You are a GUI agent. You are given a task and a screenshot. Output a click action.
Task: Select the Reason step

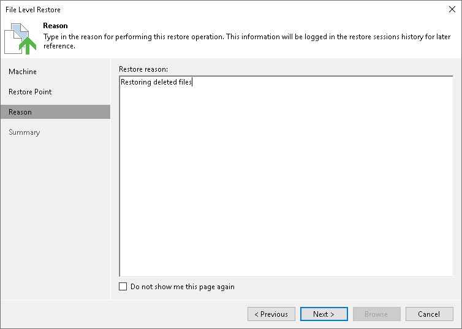(x=55, y=112)
